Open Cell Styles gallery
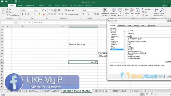Viewport: 171px width, 96px height. (x=120, y=12)
